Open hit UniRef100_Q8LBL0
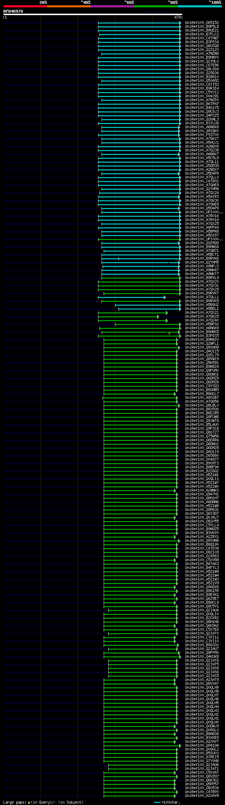Viewport: 225px width, 805px height. pos(202,405)
